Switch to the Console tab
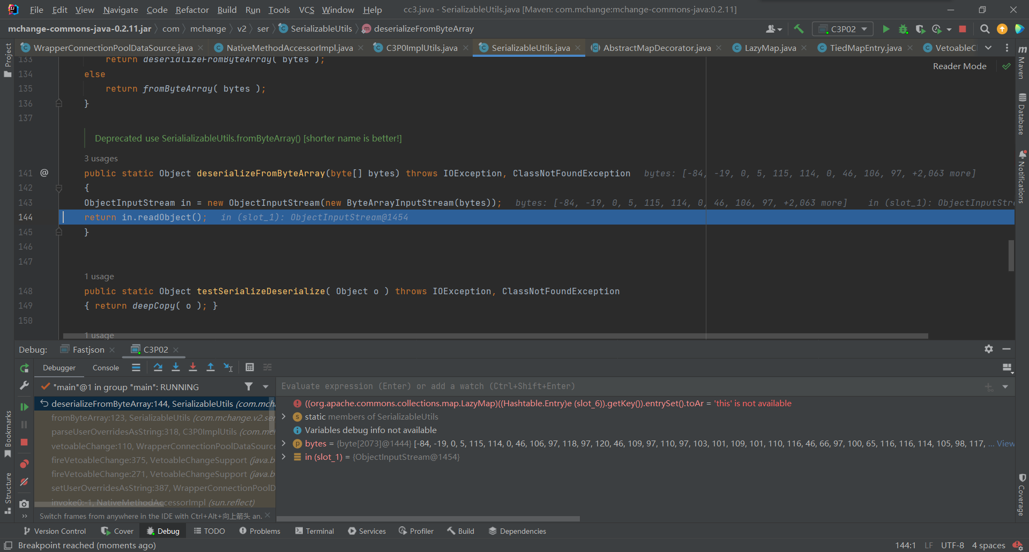The image size is (1029, 552). 106,368
